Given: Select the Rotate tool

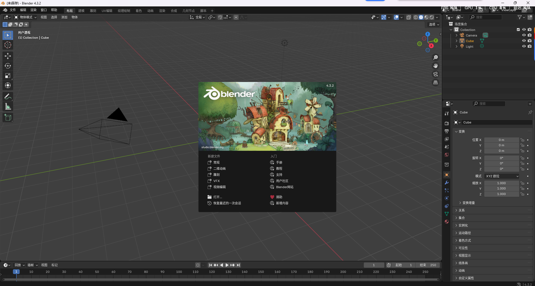Looking at the screenshot, I should point(8,66).
